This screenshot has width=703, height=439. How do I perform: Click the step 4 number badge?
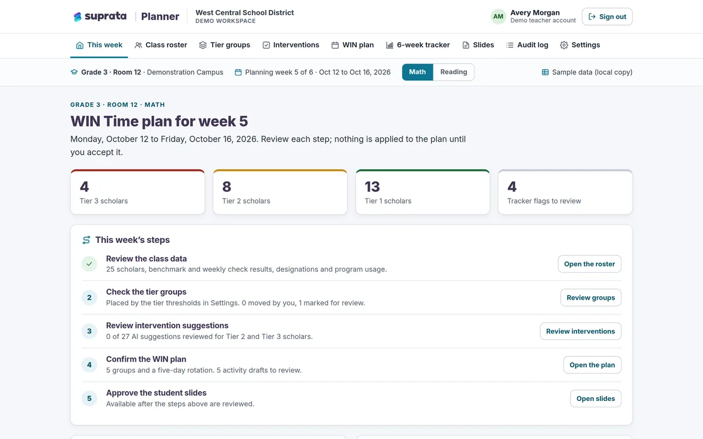tap(89, 365)
